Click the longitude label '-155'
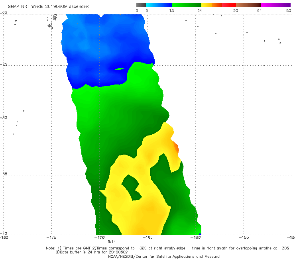The width and height of the screenshot is (295, 259). coord(244,237)
